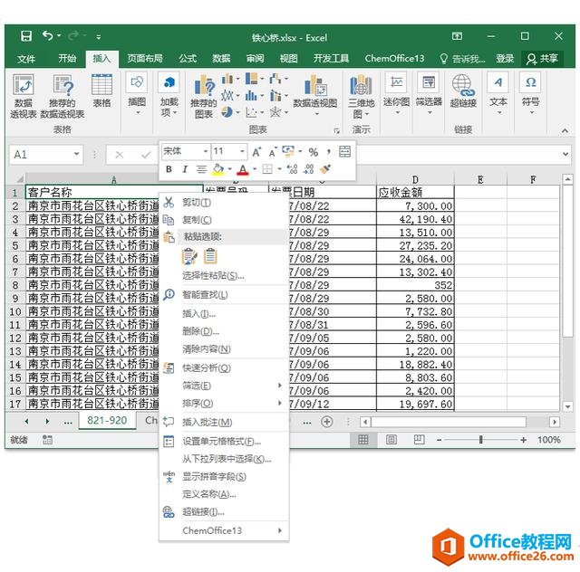Click the scissors icon beside 剪切(T)
Viewport: 580px width, 572px height.
point(169,202)
